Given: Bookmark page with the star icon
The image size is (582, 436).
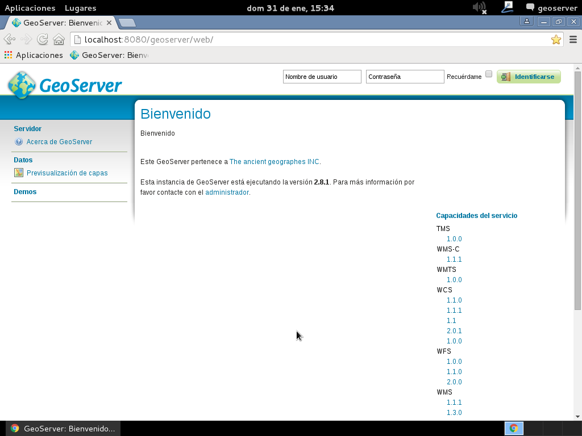Looking at the screenshot, I should (x=556, y=39).
